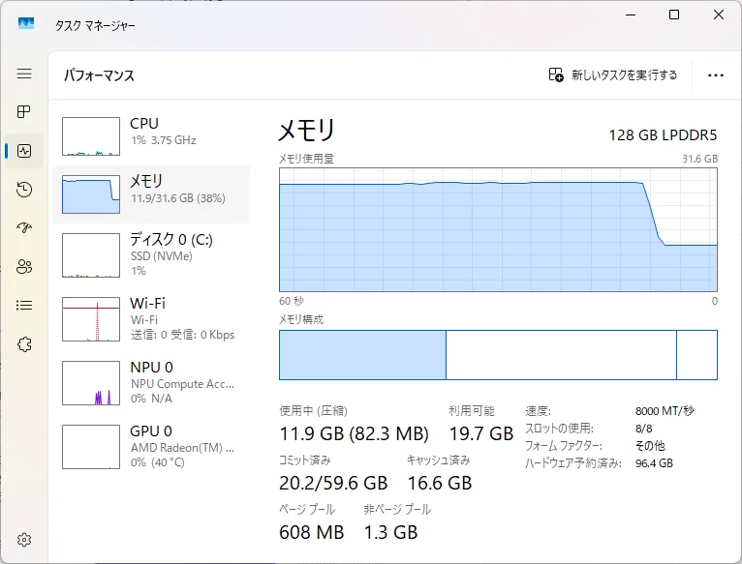Select the CPU performance item
742x564 pixels.
(x=151, y=136)
